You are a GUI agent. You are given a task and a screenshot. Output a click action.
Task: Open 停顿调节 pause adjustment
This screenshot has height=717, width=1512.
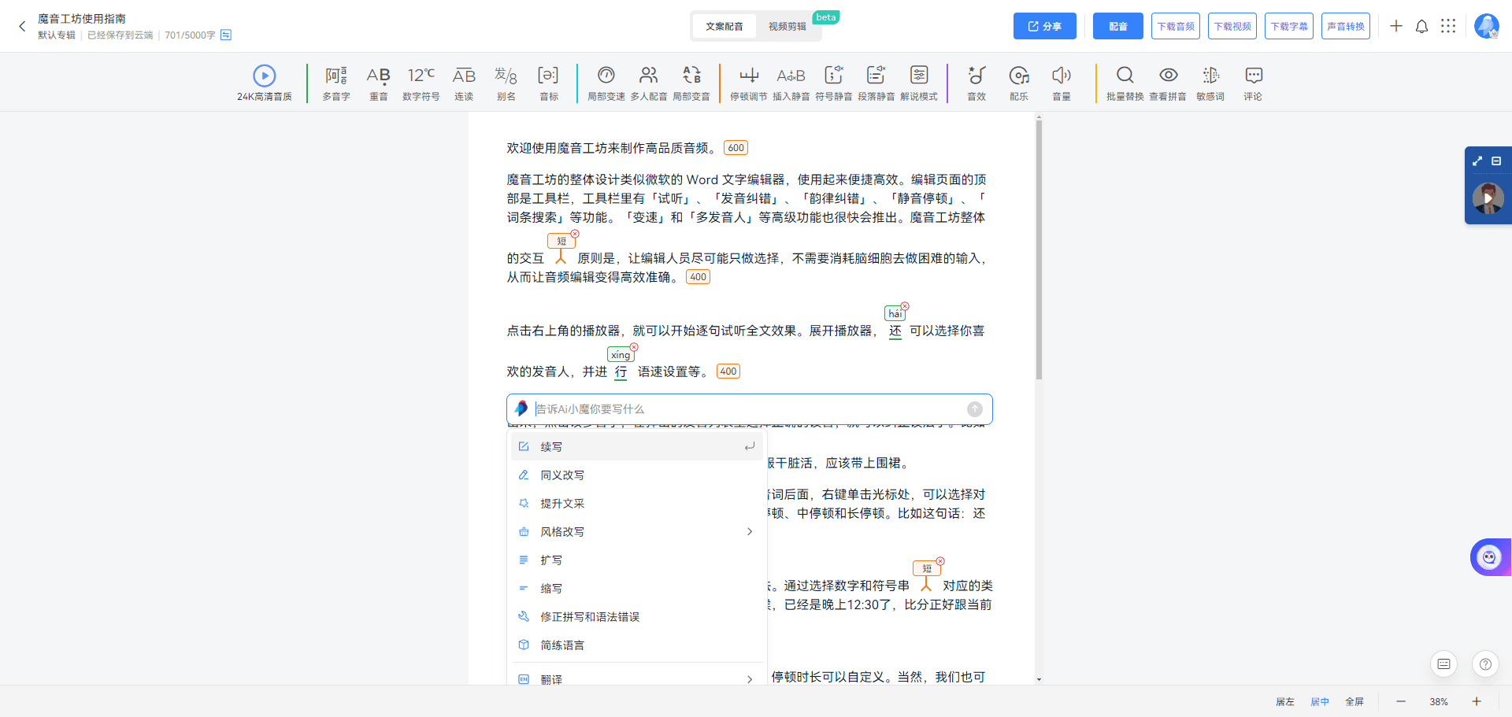click(x=749, y=83)
